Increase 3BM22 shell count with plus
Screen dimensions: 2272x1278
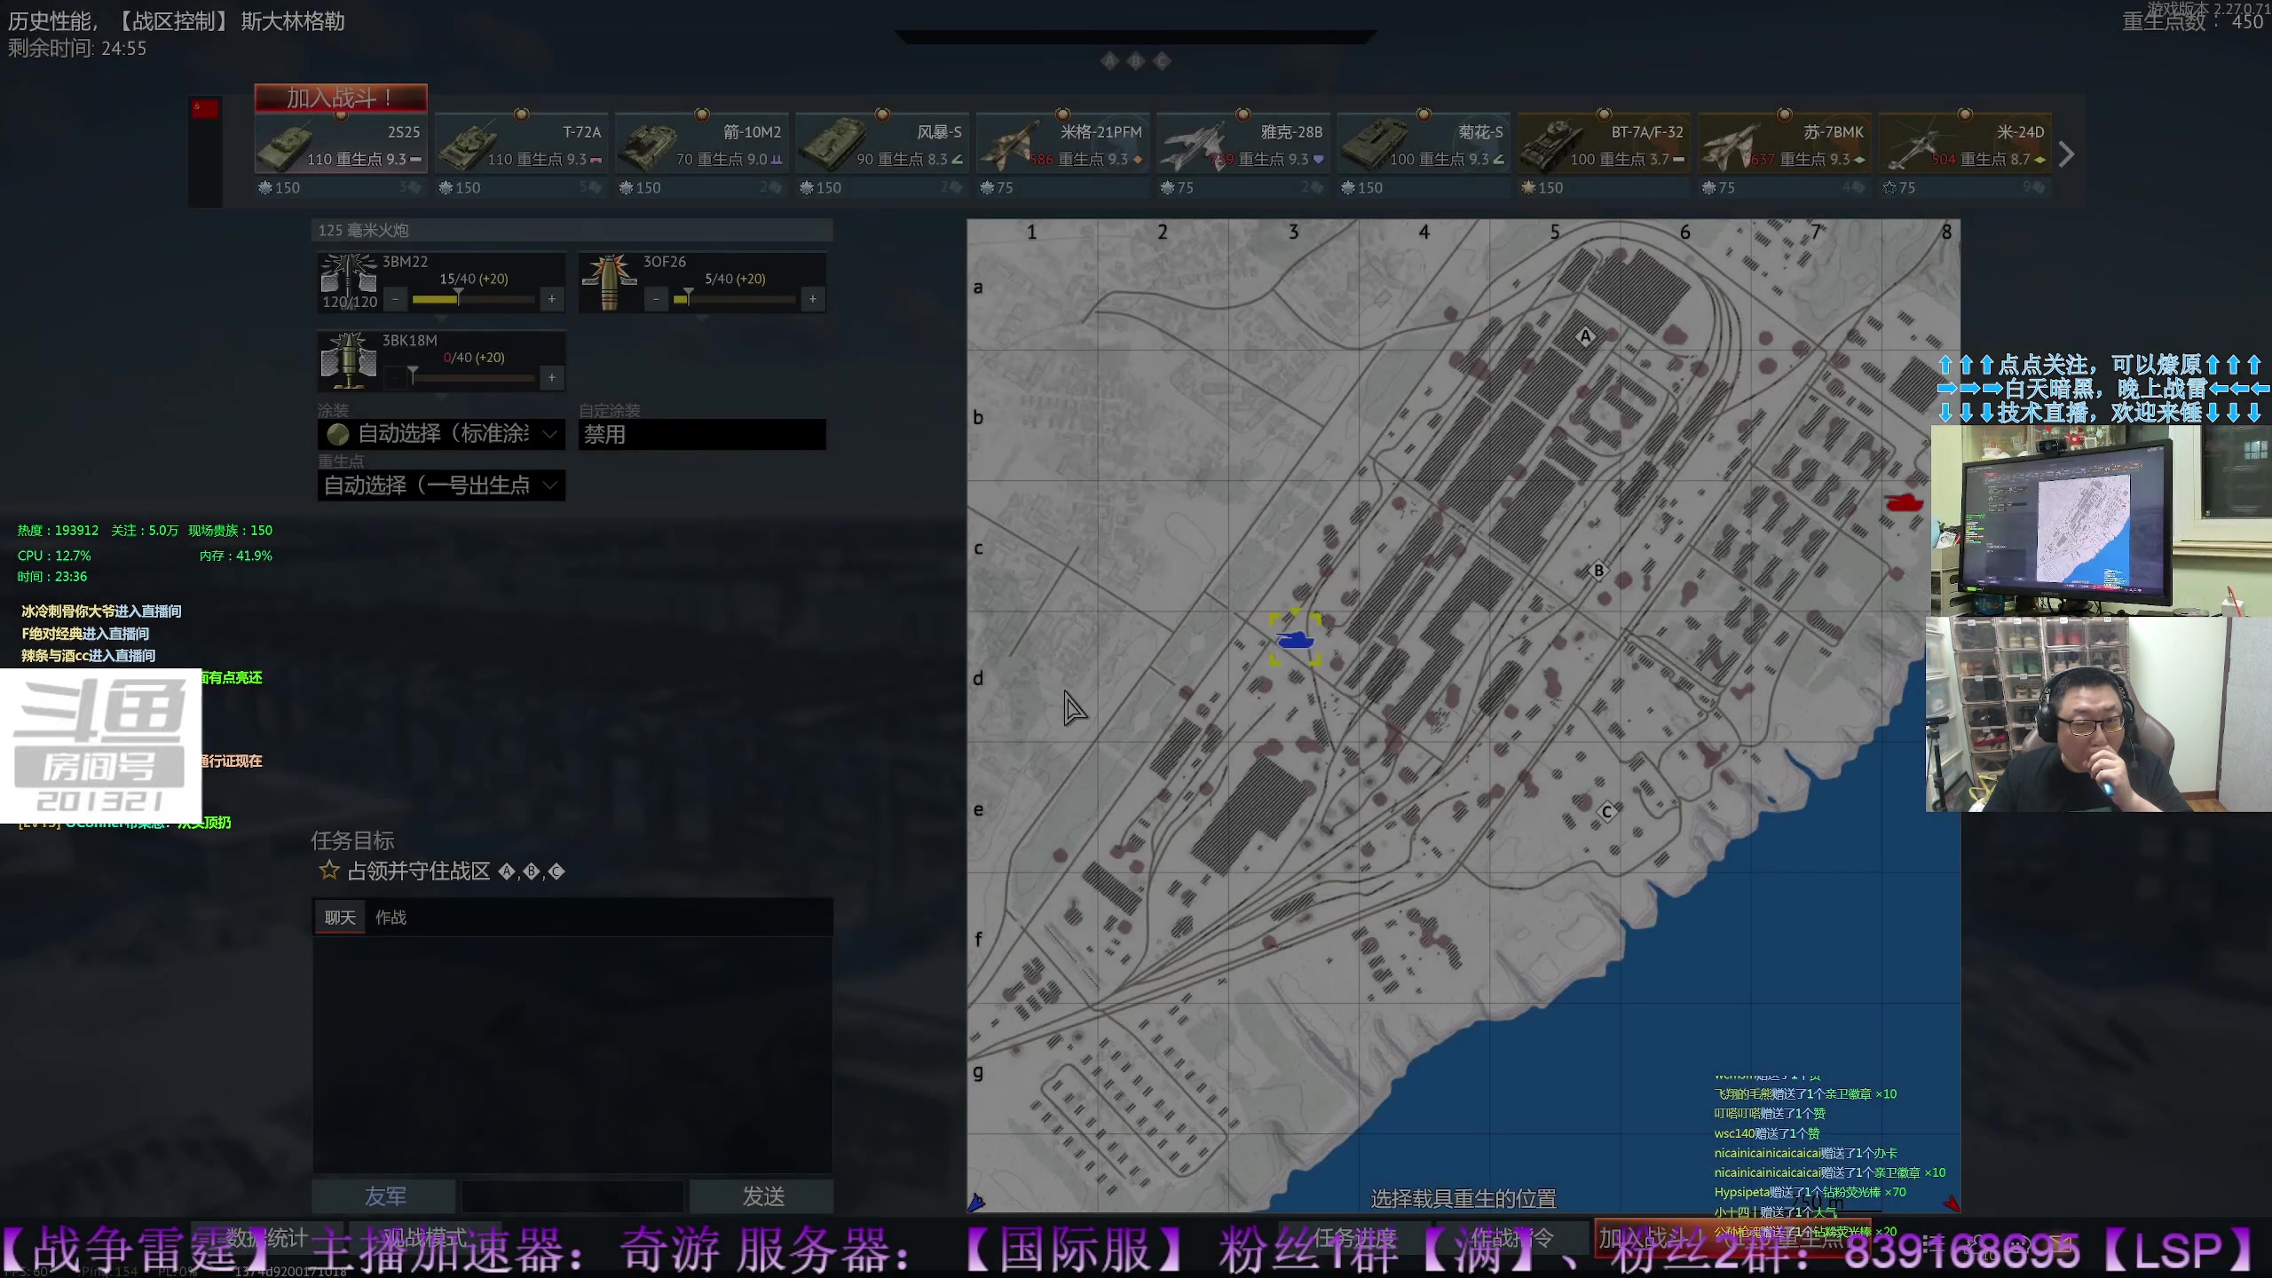(552, 299)
